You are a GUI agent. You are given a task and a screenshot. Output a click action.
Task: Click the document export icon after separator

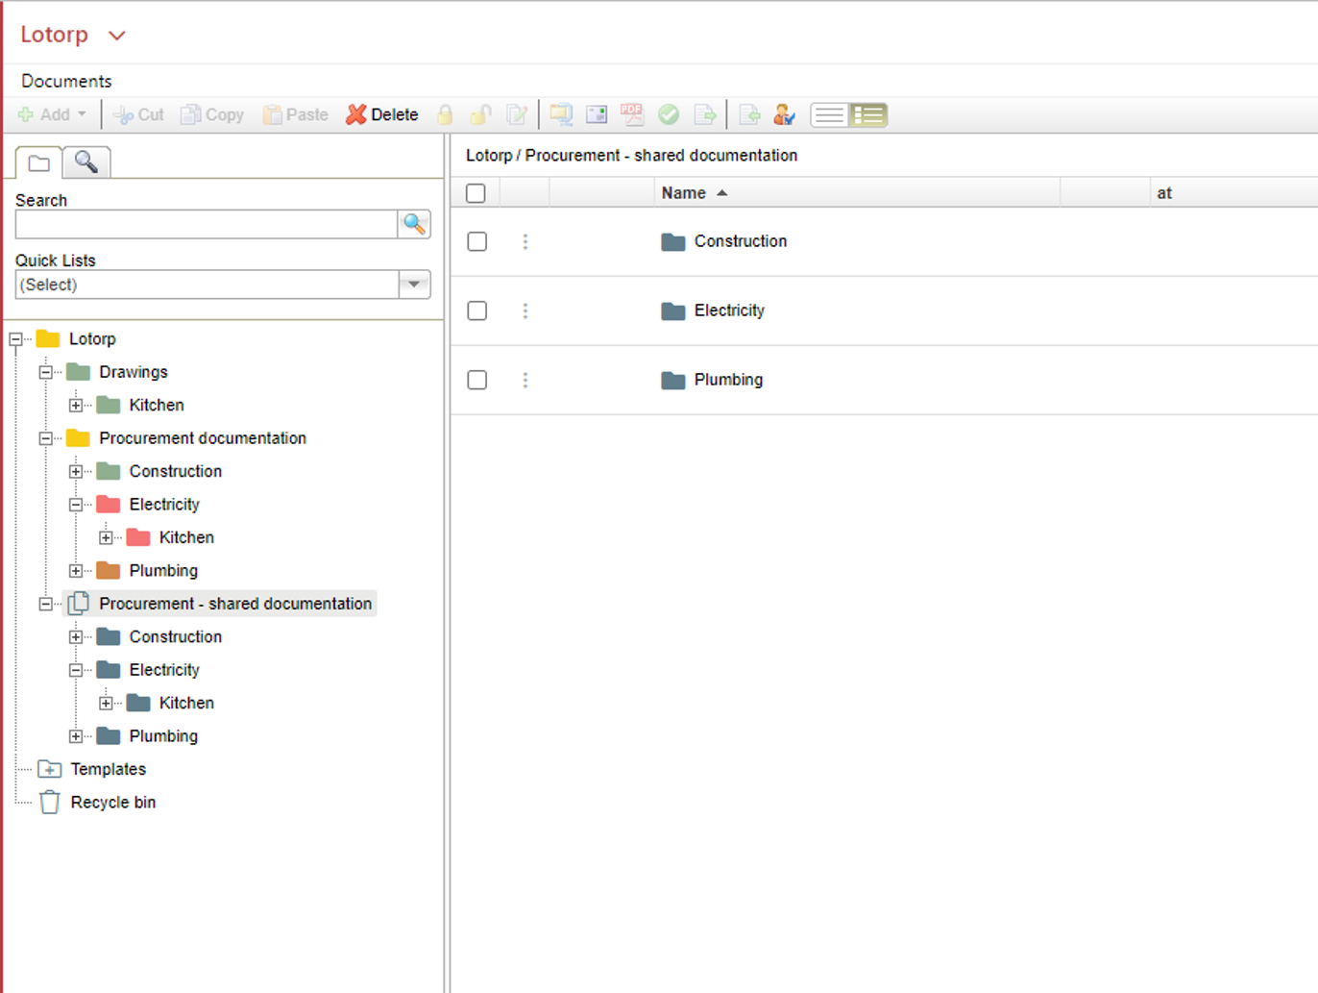(x=750, y=114)
